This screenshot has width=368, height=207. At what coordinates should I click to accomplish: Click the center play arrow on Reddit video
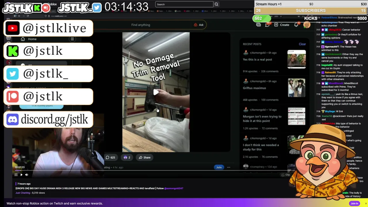[156, 92]
